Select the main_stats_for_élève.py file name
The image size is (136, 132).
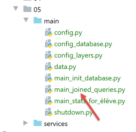tap(90, 101)
